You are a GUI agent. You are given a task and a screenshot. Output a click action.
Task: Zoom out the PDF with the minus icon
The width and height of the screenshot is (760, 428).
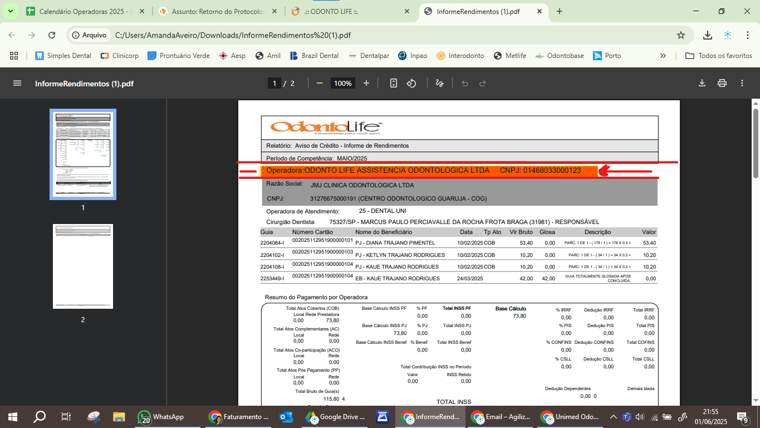[320, 83]
